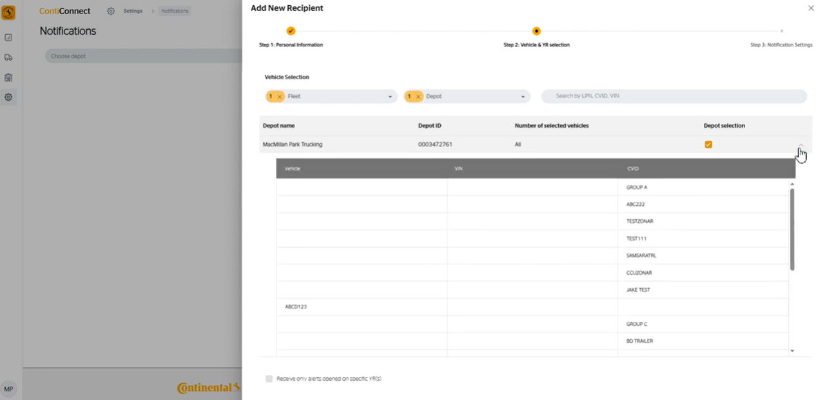Click the MP user avatar
The width and height of the screenshot is (825, 400).
[8, 388]
